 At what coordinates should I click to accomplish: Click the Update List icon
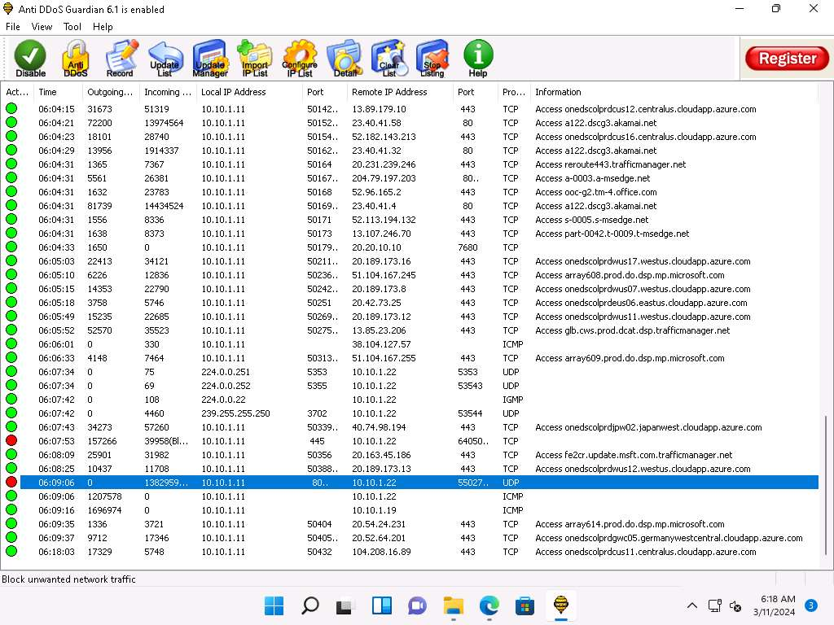point(165,59)
